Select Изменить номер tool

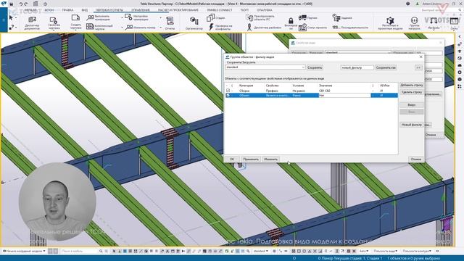[139, 28]
